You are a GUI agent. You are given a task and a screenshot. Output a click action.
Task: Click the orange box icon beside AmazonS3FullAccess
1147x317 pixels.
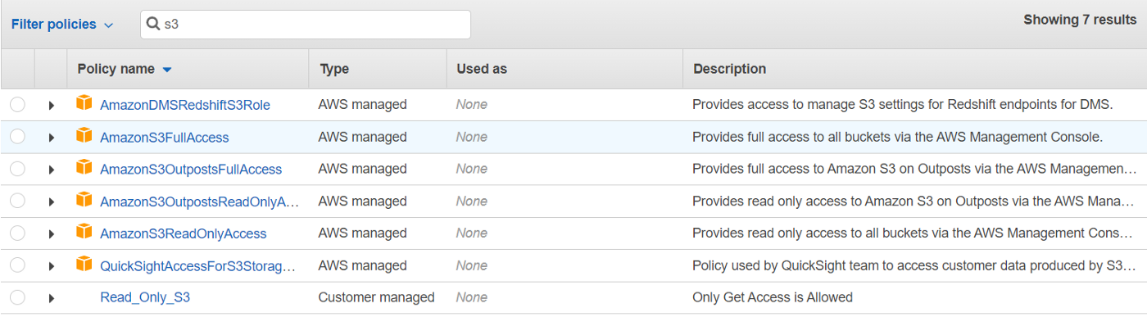[84, 136]
